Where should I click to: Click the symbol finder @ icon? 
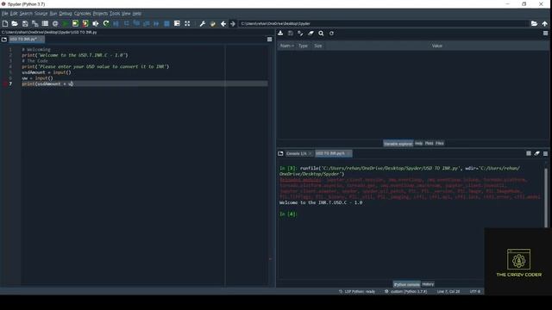point(55,23)
